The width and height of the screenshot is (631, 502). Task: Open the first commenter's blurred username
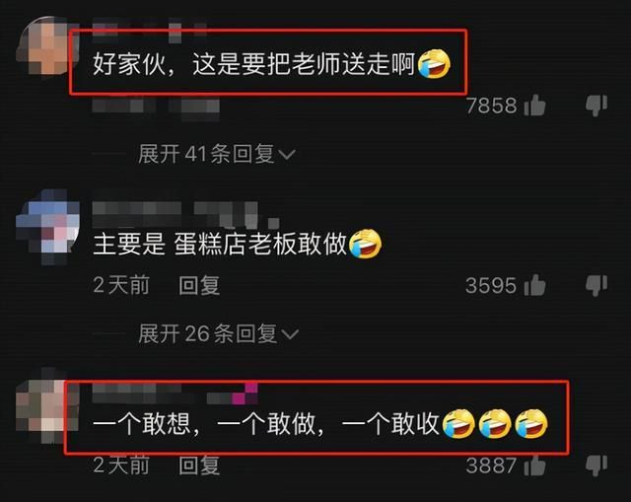tap(150, 30)
